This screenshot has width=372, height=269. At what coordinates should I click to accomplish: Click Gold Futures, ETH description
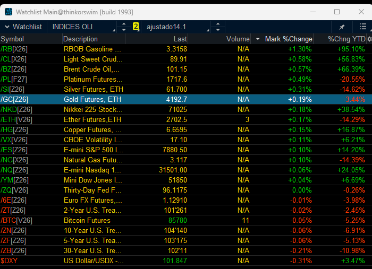(x=92, y=99)
